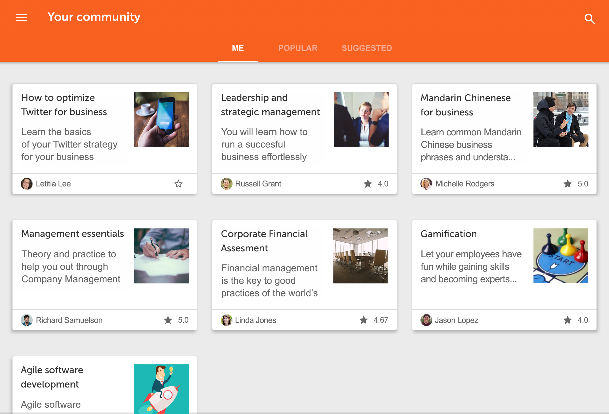Open the Management essentials signing-hand thumbnail
609x414 pixels.
pyautogui.click(x=161, y=256)
